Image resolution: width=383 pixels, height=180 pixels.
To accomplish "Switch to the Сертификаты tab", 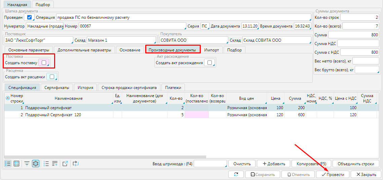I will tap(57, 87).
